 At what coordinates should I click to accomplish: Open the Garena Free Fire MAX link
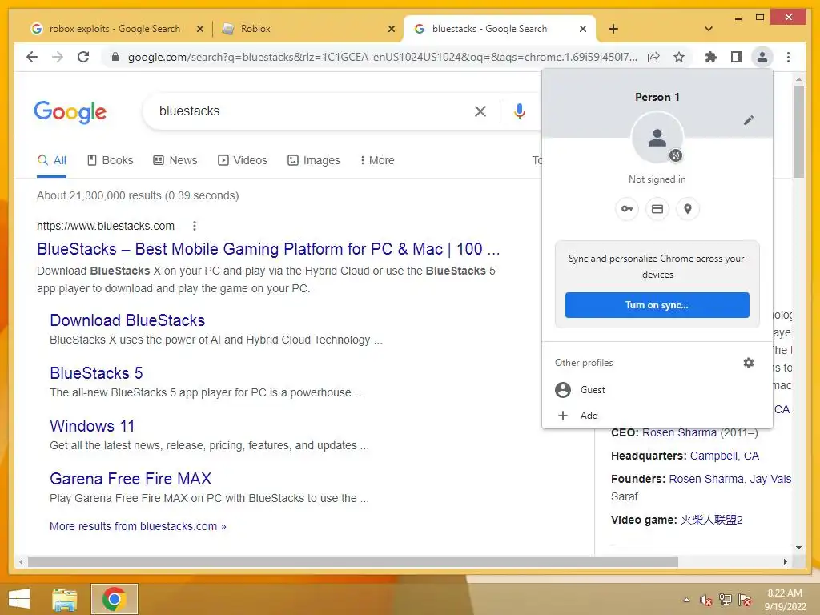[x=131, y=479]
